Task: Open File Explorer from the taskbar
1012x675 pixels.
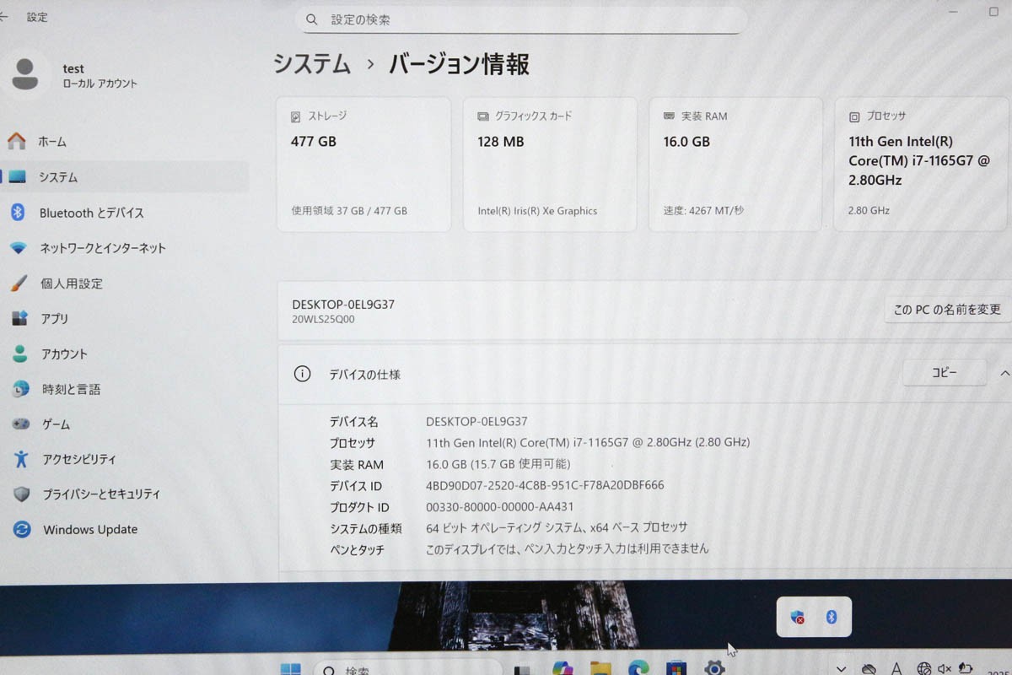Action: click(600, 669)
